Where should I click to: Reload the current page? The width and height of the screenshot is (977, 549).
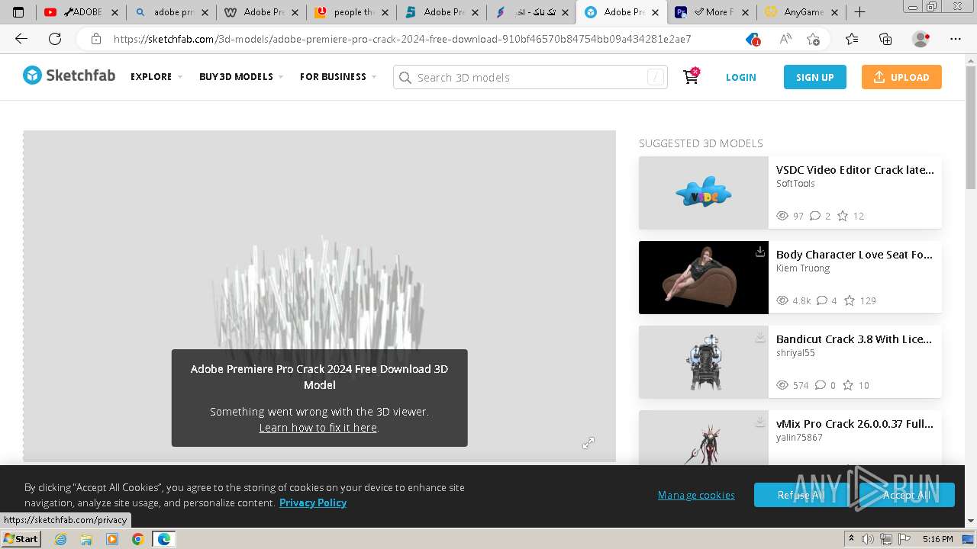coord(55,39)
